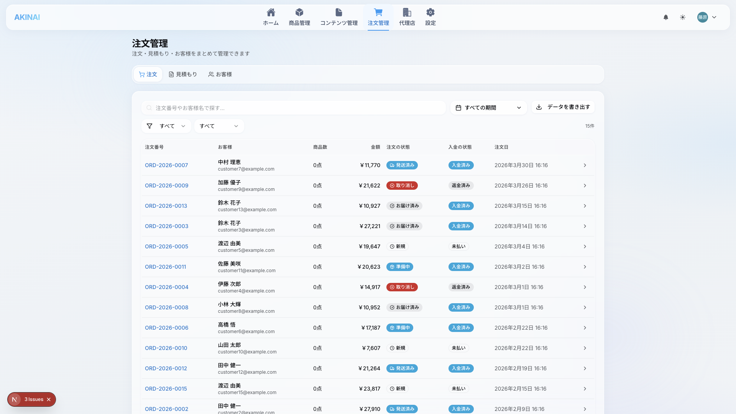Viewport: 736px width, 414px height.
Task: Click row arrow for ORD-2026-0012
Action: click(585, 368)
